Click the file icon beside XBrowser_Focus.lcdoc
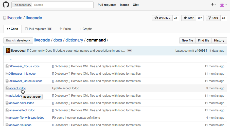 [x=7, y=66]
